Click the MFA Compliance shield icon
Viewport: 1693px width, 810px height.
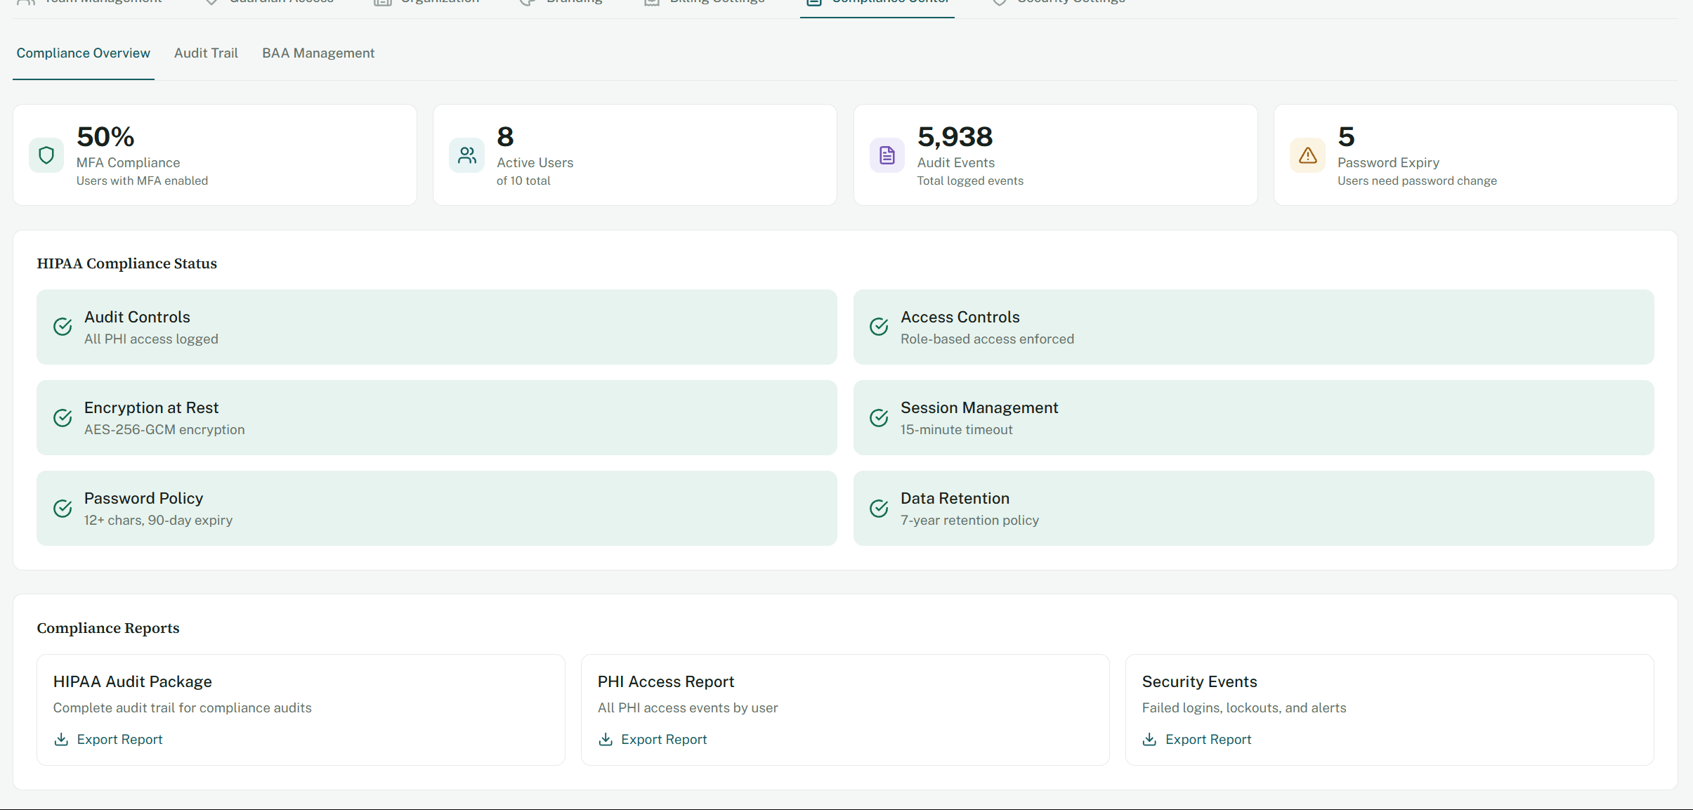click(46, 155)
